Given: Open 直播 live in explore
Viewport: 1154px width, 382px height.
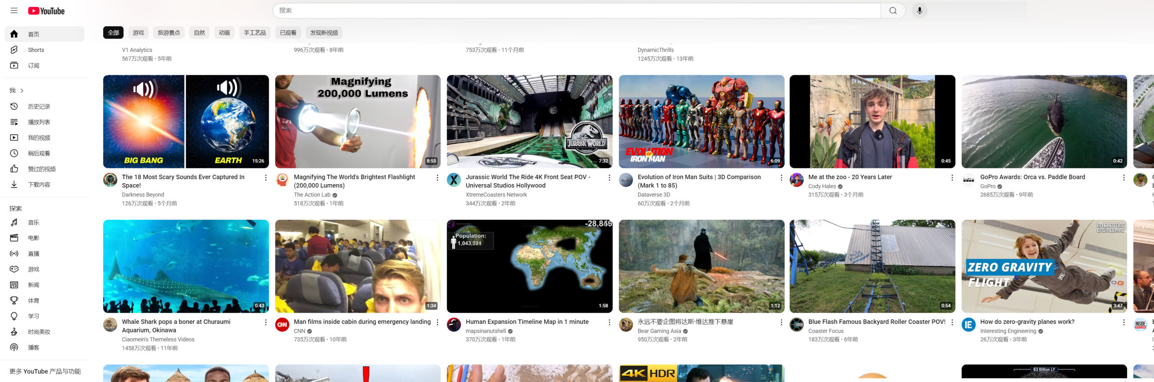Looking at the screenshot, I should tap(45, 254).
